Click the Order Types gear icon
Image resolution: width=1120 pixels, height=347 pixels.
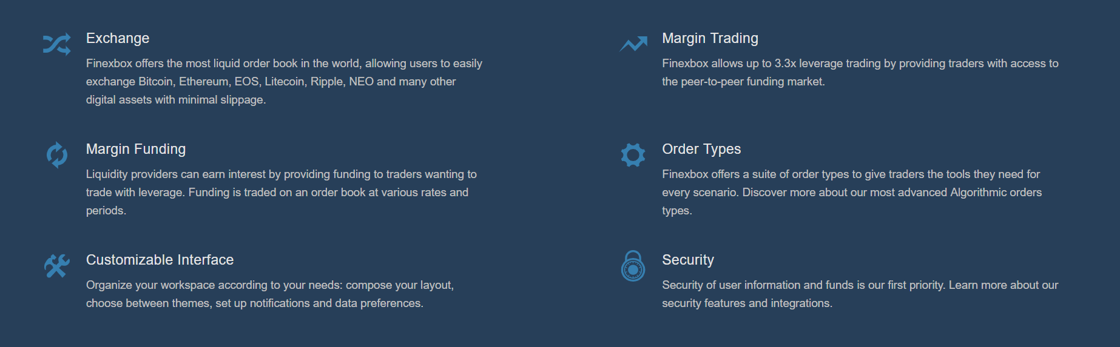(x=633, y=155)
